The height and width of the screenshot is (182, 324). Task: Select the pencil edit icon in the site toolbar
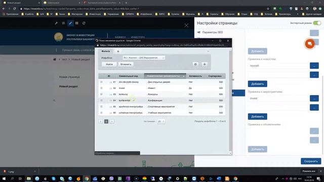70,23
